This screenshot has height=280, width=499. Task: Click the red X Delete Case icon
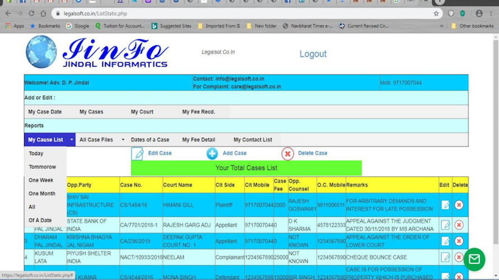288,154
